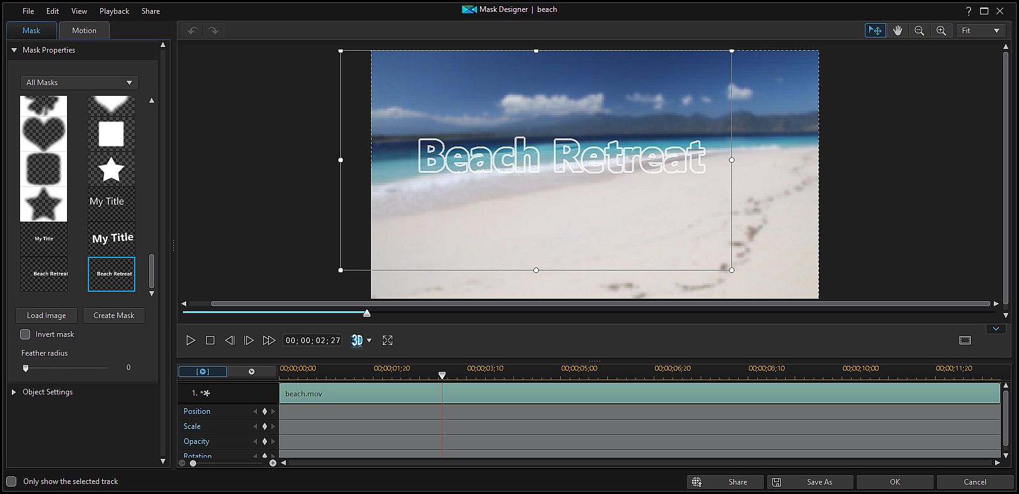Click the Feather radius slider handle
Viewport: 1019px width, 494px height.
(26, 368)
